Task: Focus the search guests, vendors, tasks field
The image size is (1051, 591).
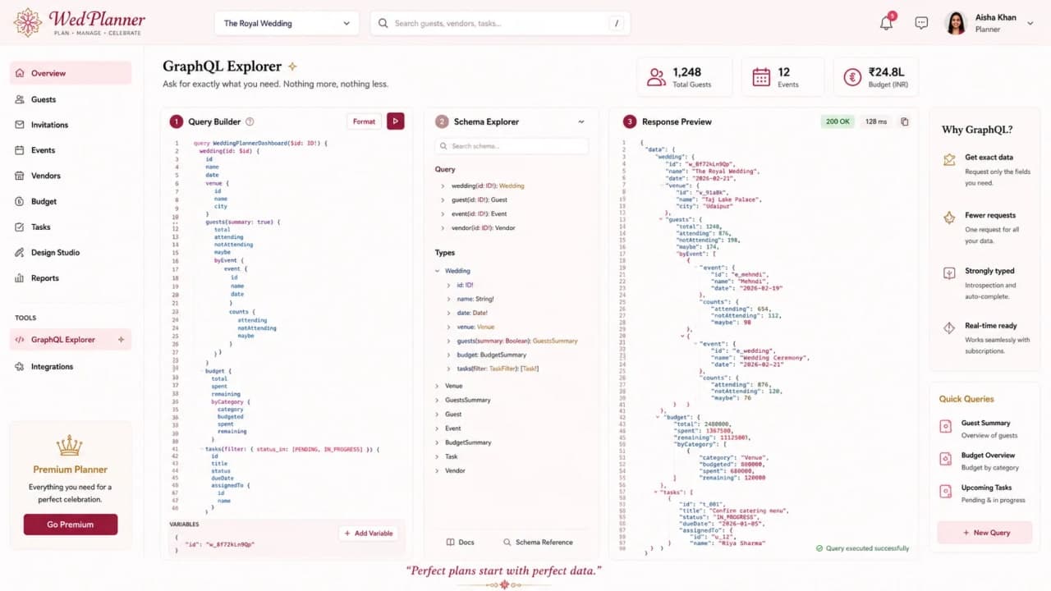Action: 500,23
